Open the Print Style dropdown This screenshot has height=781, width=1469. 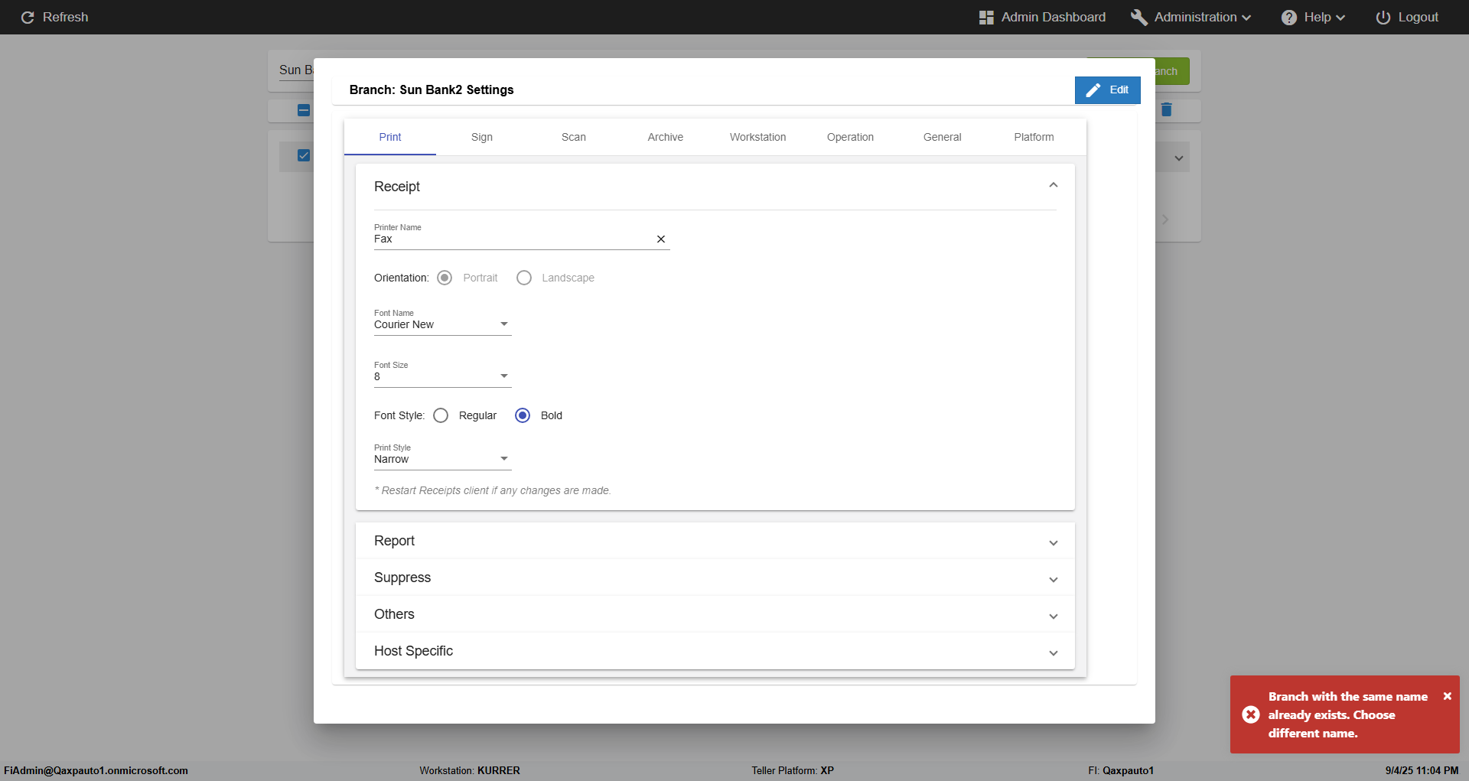click(442, 459)
